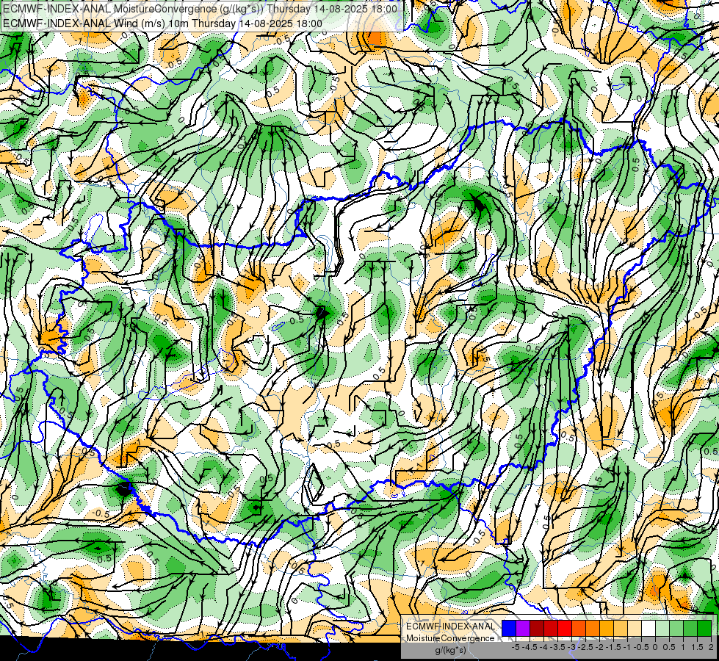Click the -0.5 tick label in the legend scale

click(641, 647)
